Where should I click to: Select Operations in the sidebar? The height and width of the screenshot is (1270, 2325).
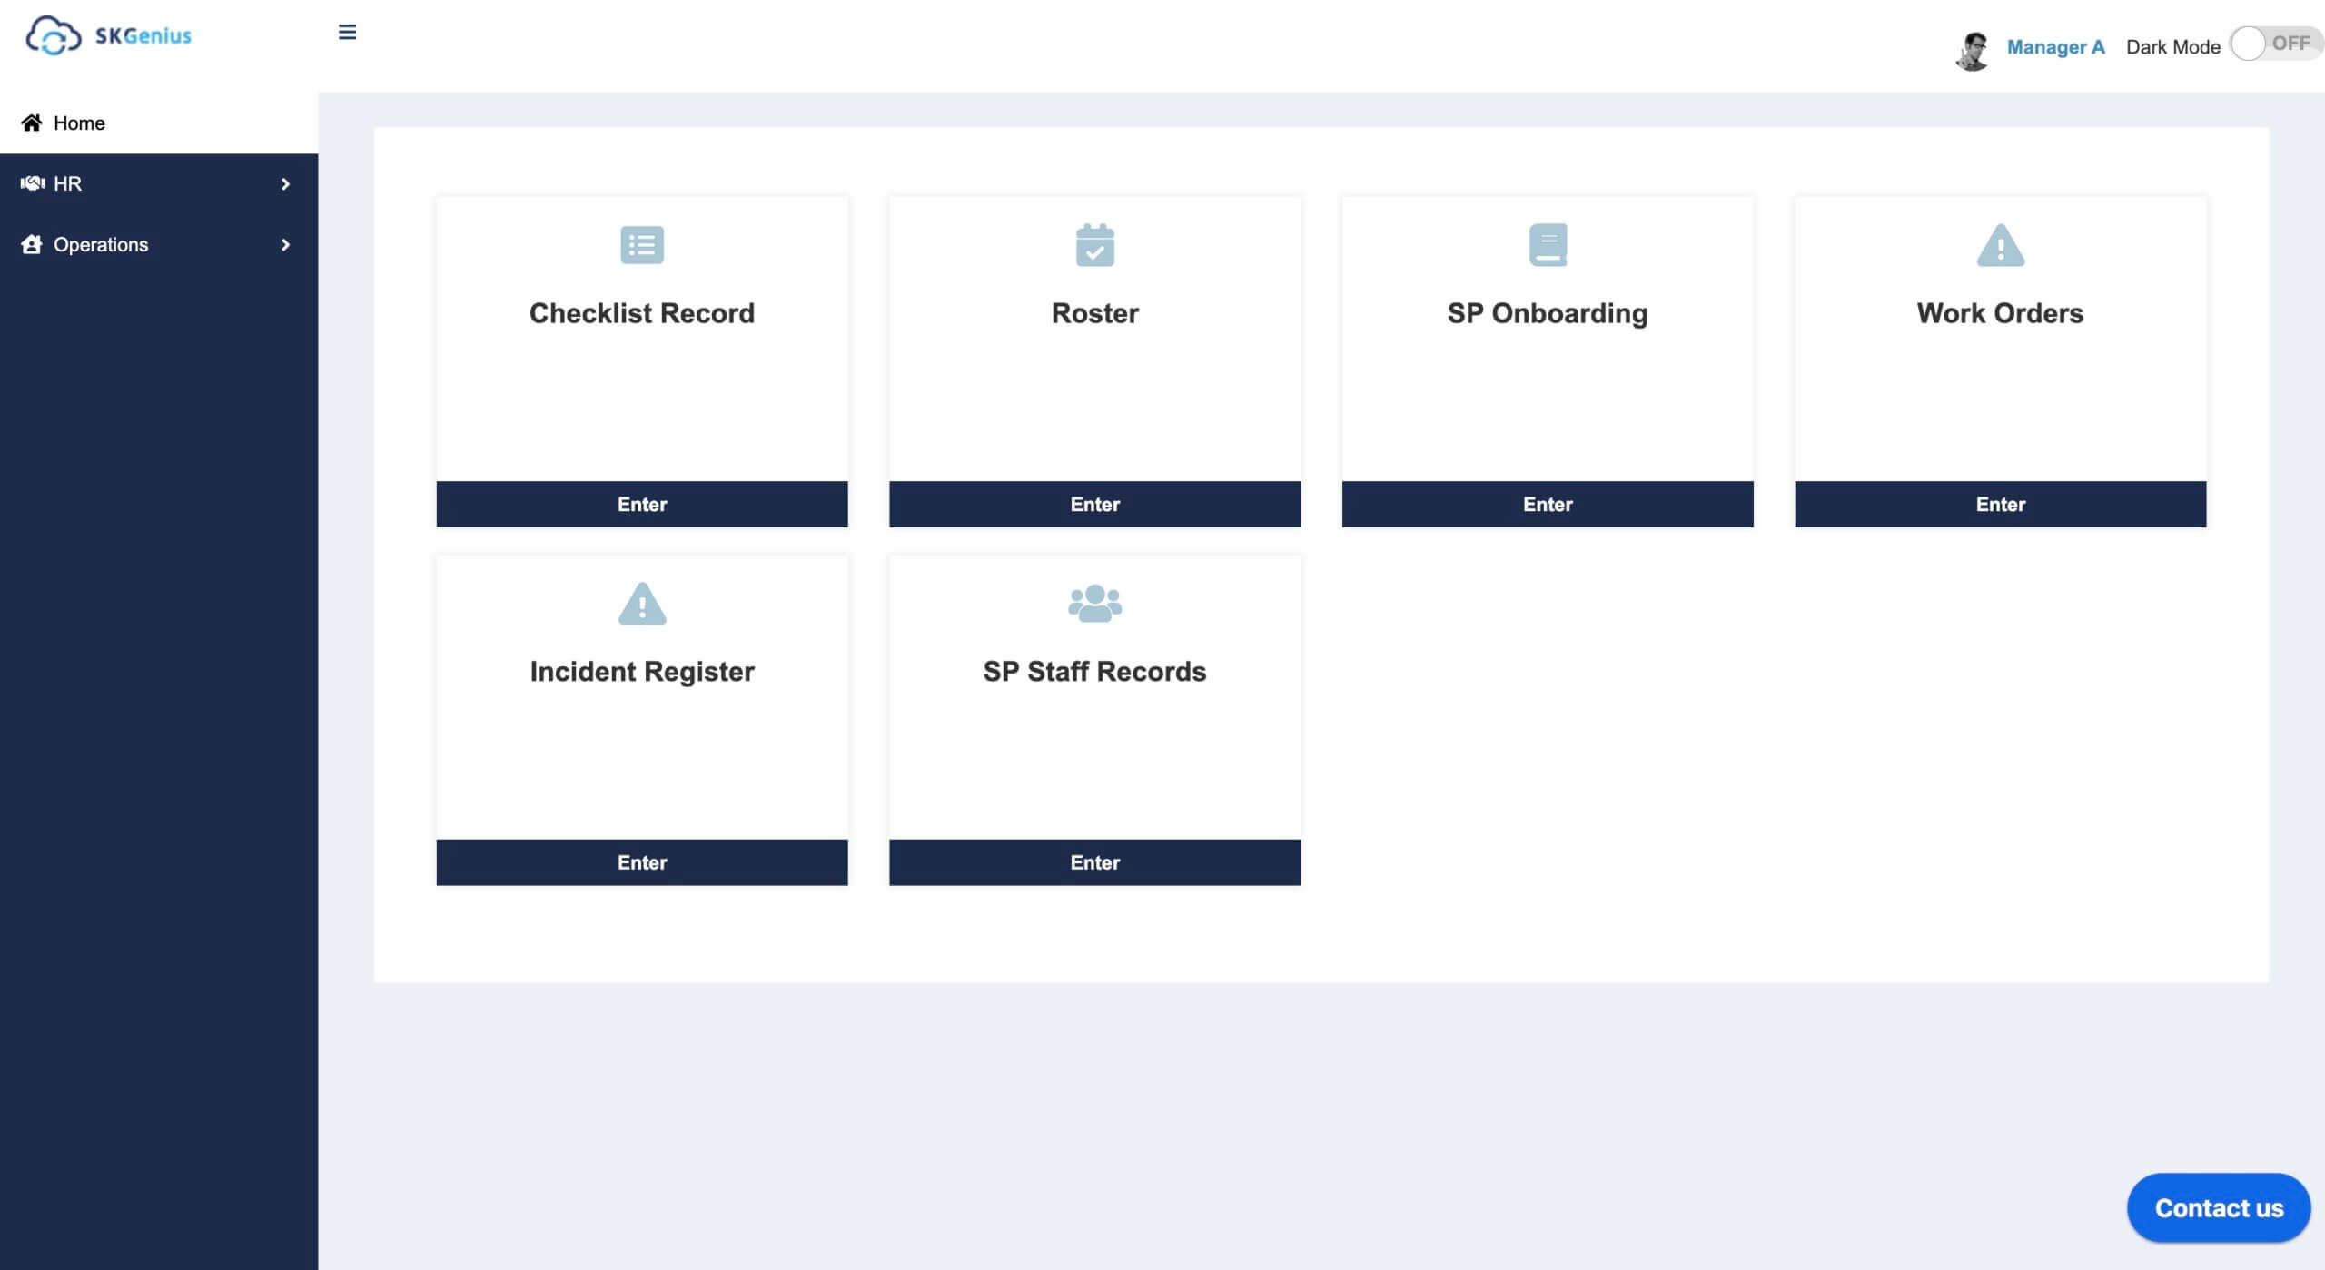coord(101,245)
